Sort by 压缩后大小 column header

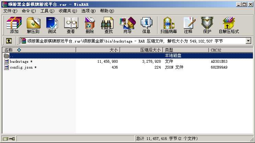tap(141, 50)
